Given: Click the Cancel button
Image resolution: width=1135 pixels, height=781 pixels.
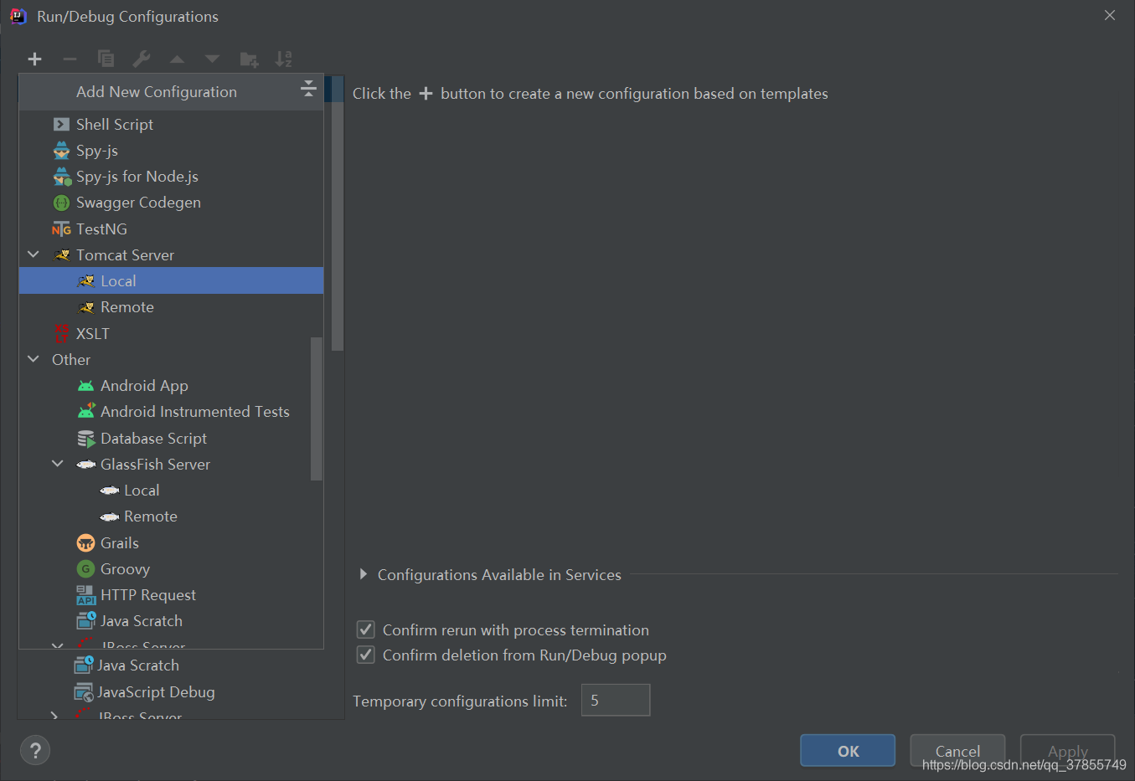Looking at the screenshot, I should 957,751.
